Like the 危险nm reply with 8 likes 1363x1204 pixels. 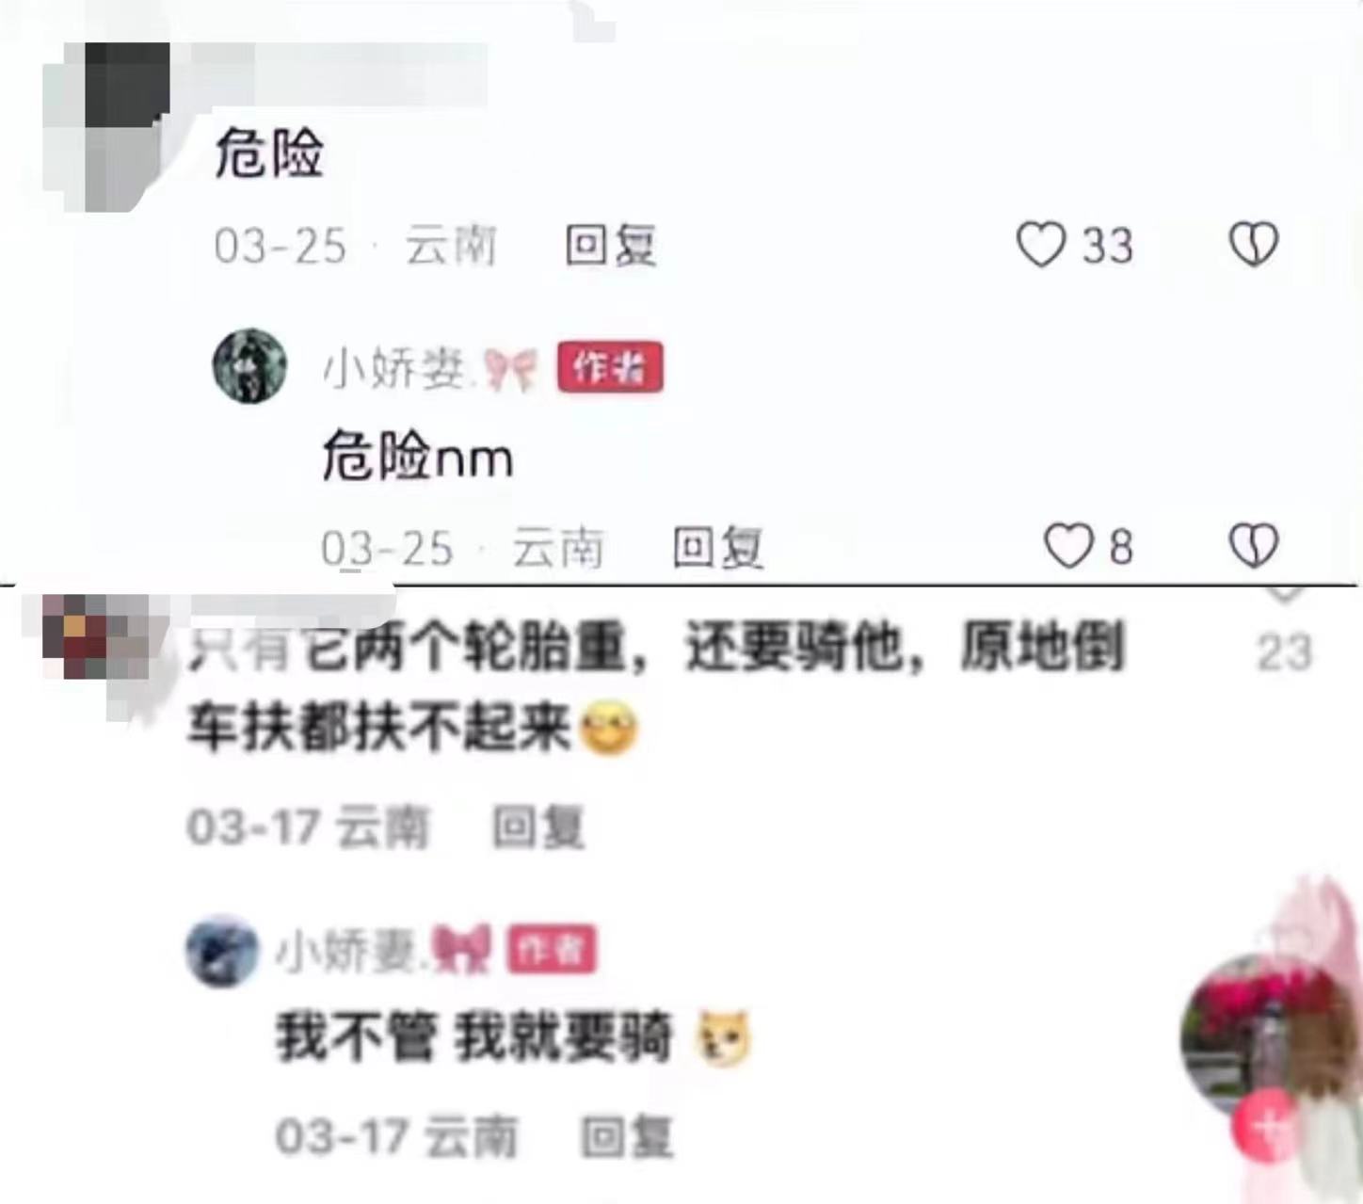pyautogui.click(x=1068, y=546)
